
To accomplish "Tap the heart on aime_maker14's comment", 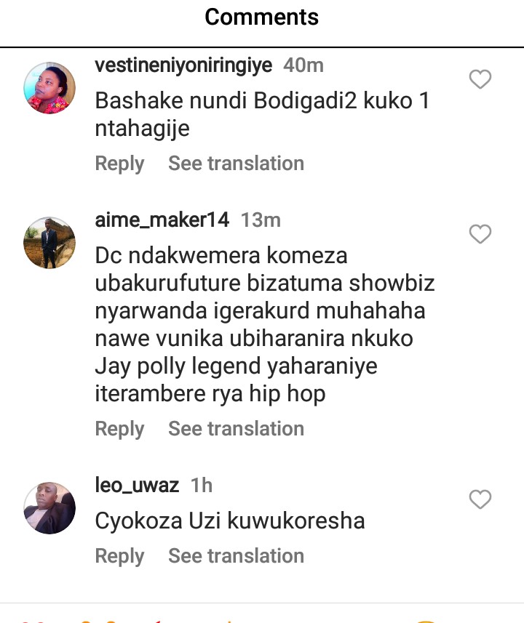I will click(x=480, y=233).
